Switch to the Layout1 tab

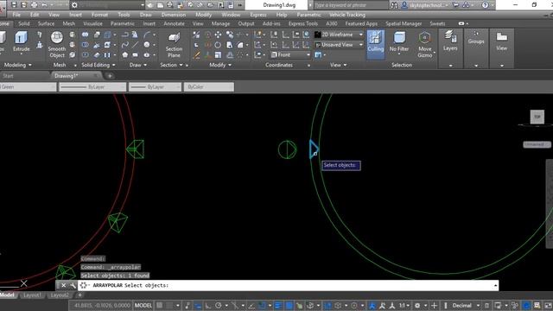pyautogui.click(x=33, y=295)
